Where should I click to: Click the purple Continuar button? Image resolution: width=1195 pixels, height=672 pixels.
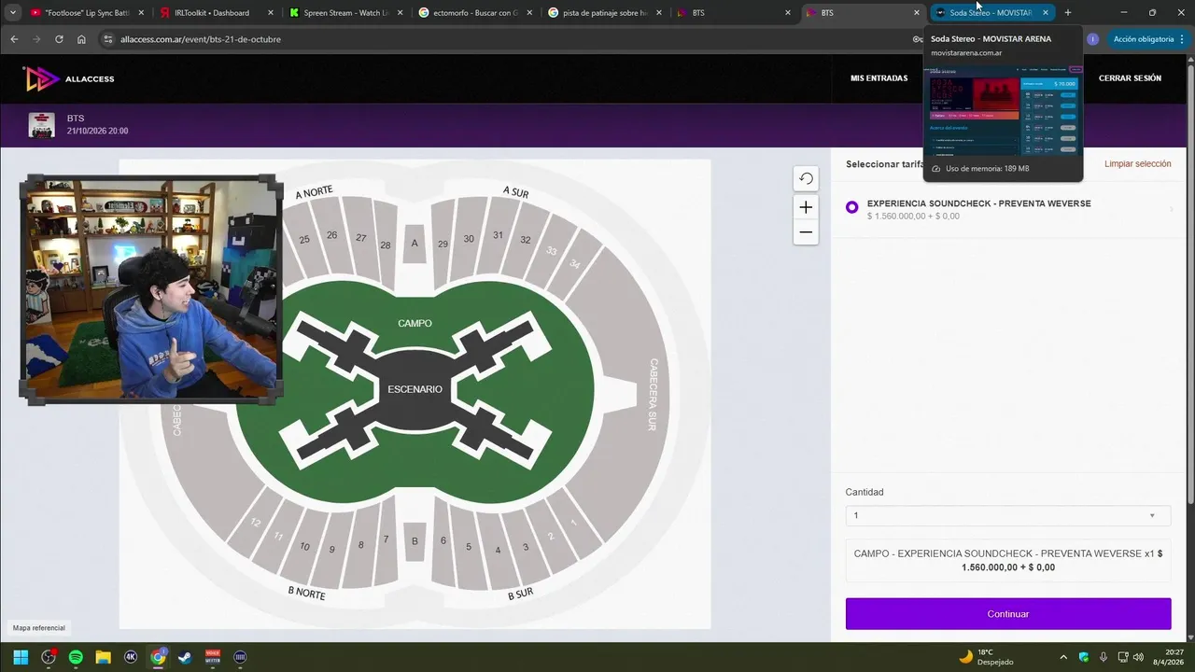point(1007,614)
